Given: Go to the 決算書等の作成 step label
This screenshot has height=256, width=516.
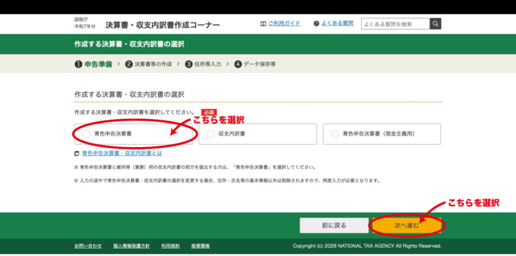Looking at the screenshot, I should (153, 64).
